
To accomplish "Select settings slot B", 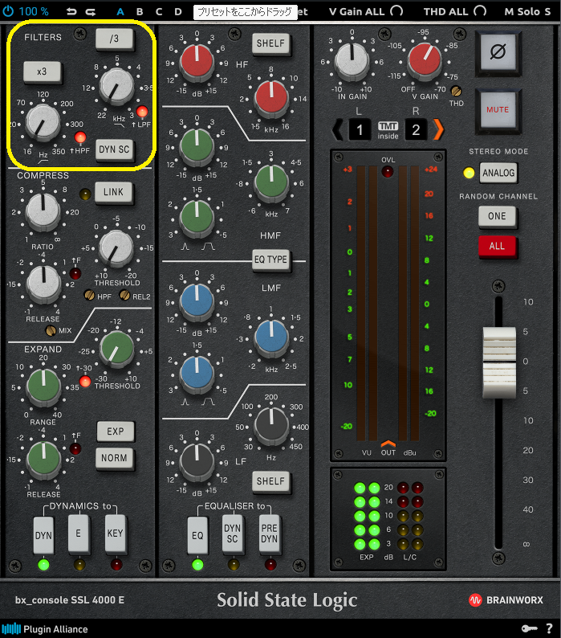I will point(140,11).
